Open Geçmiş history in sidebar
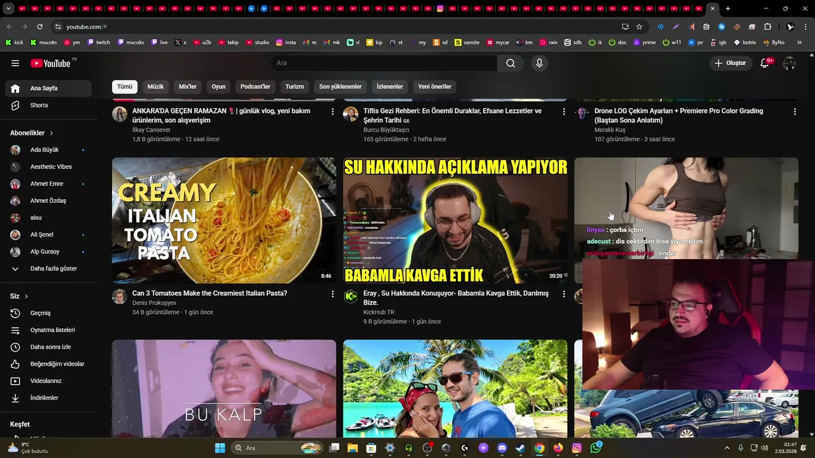Screen dimensions: 815x458 48,313
